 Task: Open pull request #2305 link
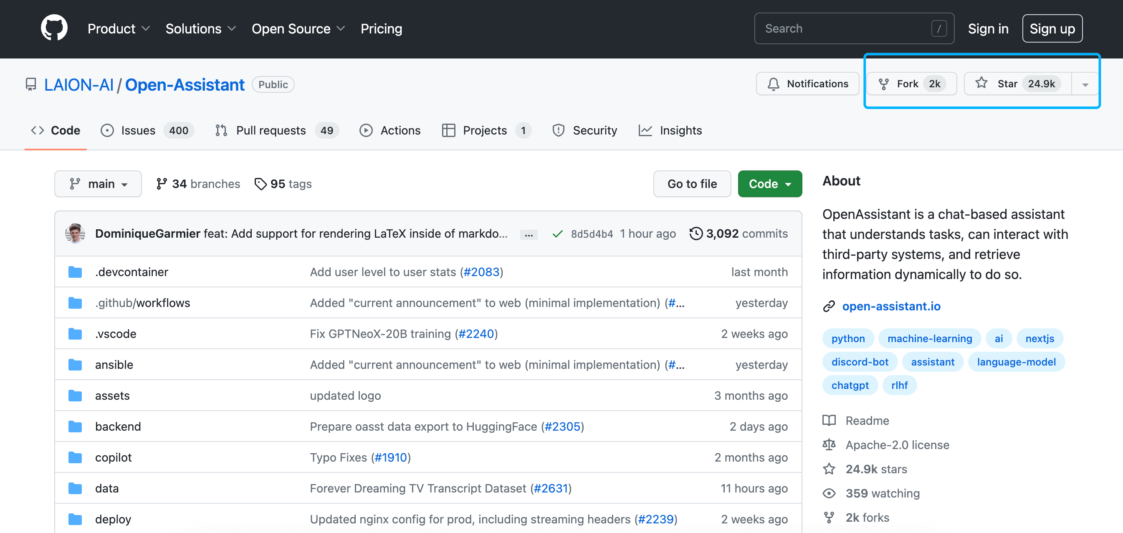[562, 426]
